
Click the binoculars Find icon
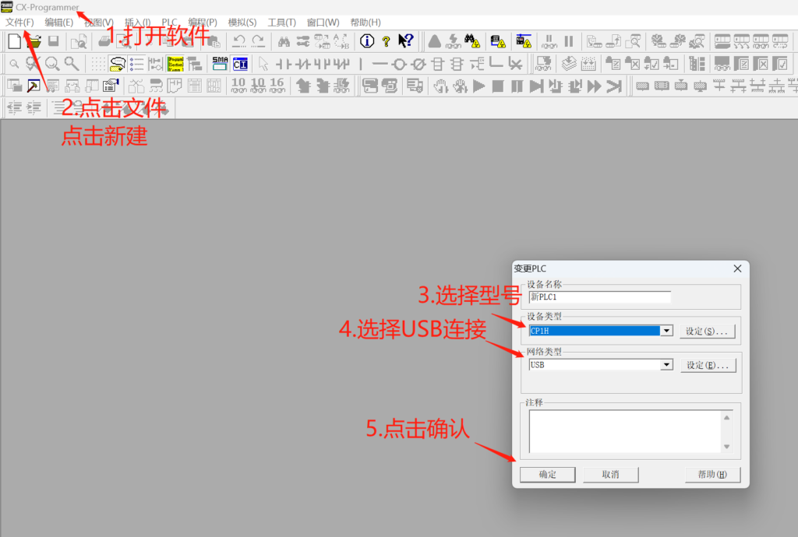284,41
